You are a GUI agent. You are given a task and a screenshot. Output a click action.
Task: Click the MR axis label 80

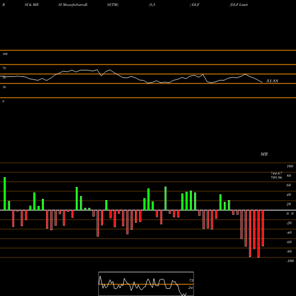pos(289,176)
